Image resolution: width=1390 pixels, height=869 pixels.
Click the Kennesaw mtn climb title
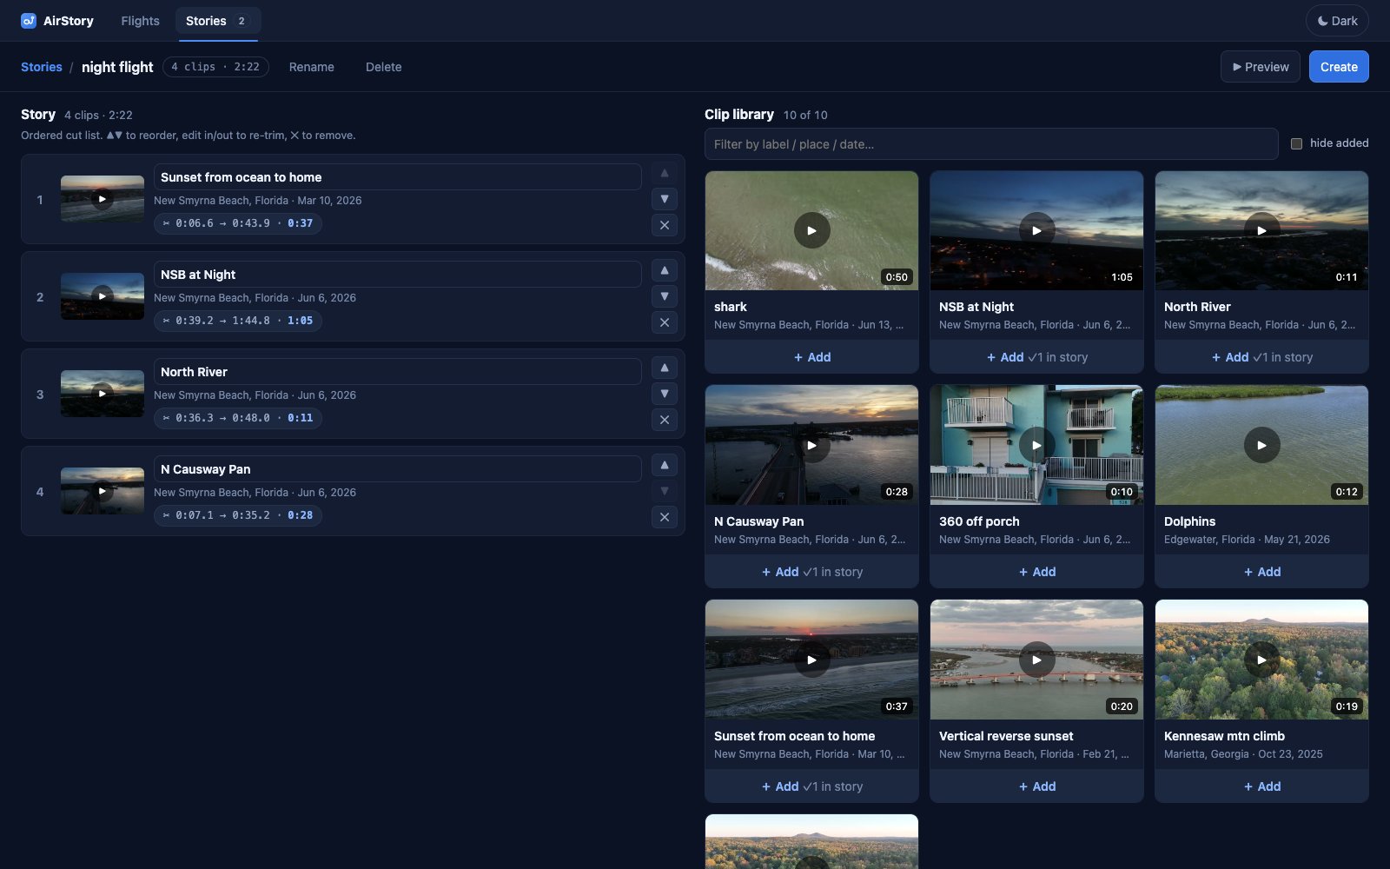(x=1224, y=736)
